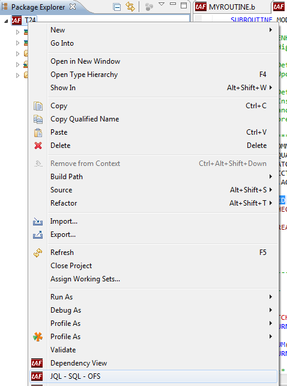Viewport: 287px width, 386px height.
Task: Click the red Delete X icon
Action: point(38,146)
